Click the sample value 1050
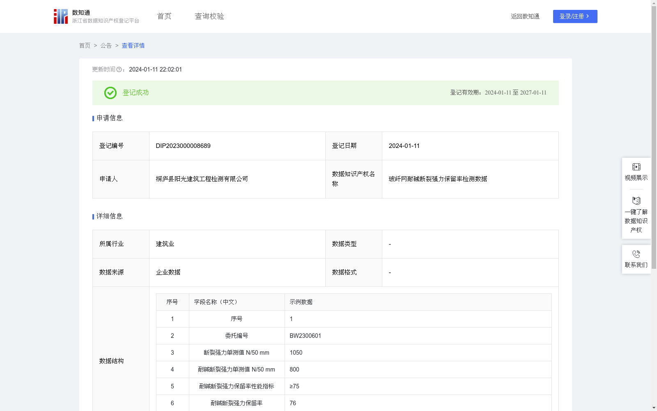 [x=296, y=353]
